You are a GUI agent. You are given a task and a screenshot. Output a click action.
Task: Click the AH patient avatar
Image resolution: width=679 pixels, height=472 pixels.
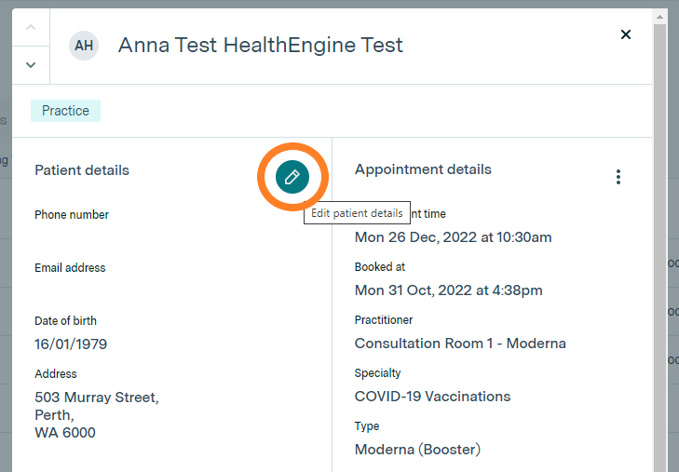84,46
